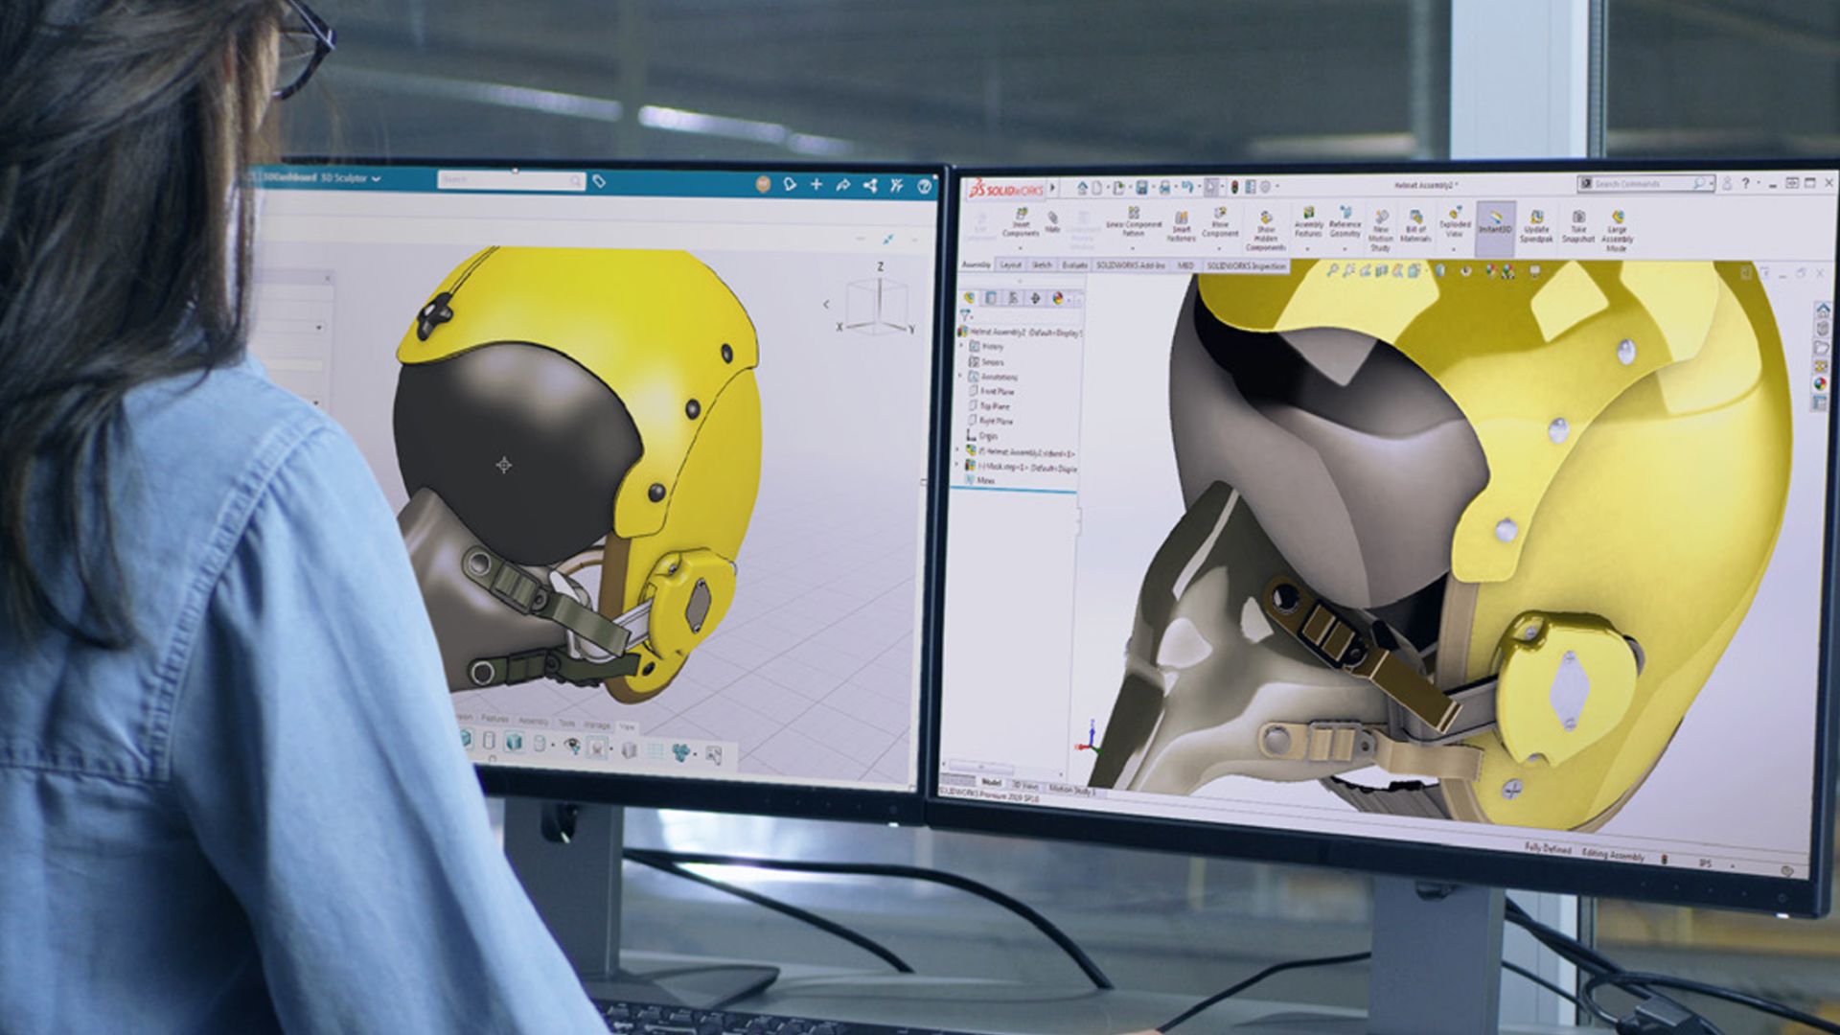Click the Motion Study 1 bottom tab
Screen dimensions: 1840x1035
pyautogui.click(x=1072, y=790)
